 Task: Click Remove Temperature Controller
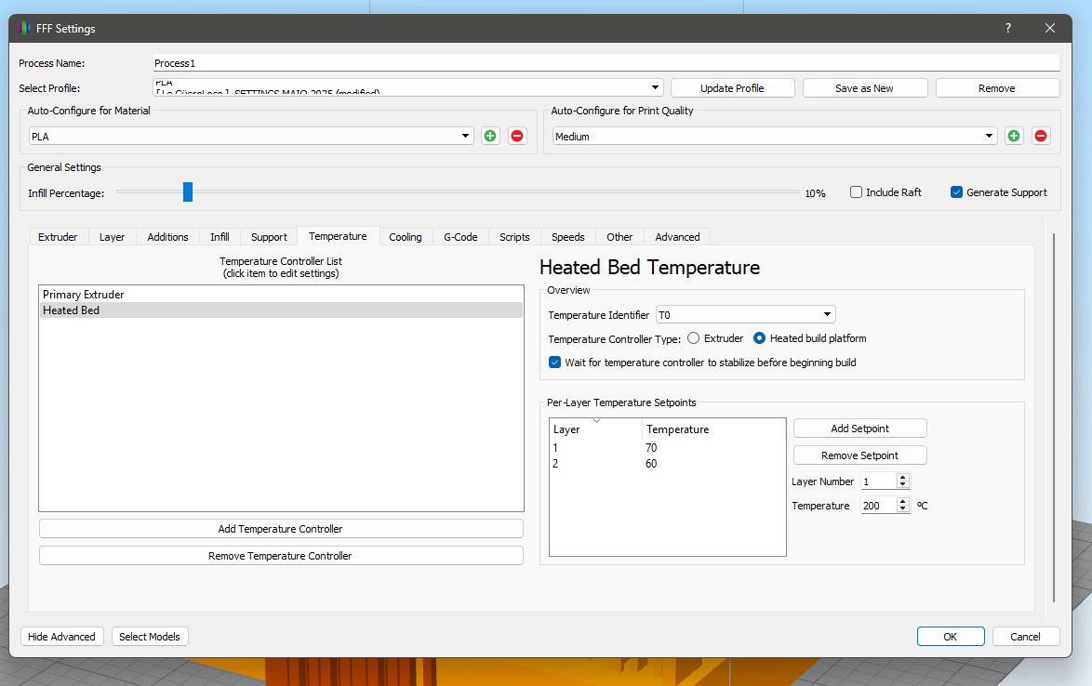click(281, 556)
